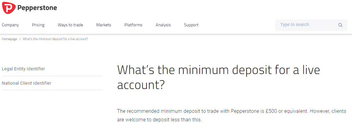Screen dimensions: 352x129
Task: Click the word Pepperstone in the paragraph
Action: coord(246,111)
